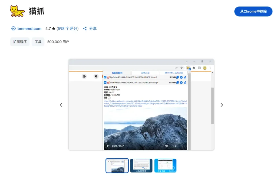The height and width of the screenshot is (179, 277).
Task: Toggle the checkbox for the nWUtGvz3lx mp4 file
Action: point(105,82)
